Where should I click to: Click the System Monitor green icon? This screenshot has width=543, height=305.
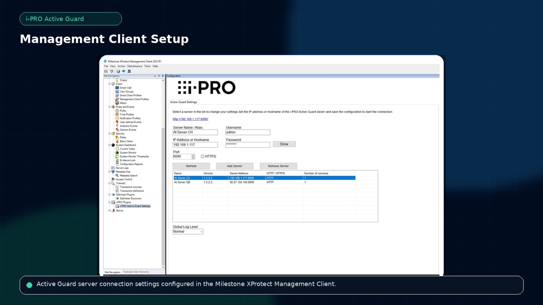tap(117, 153)
